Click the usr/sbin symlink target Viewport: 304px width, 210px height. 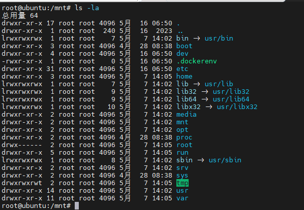click(x=225, y=160)
